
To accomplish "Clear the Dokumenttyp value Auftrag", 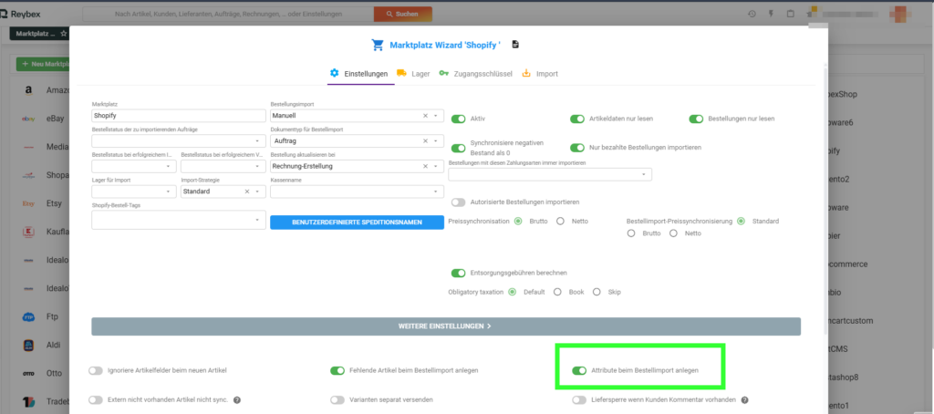I will click(x=425, y=141).
